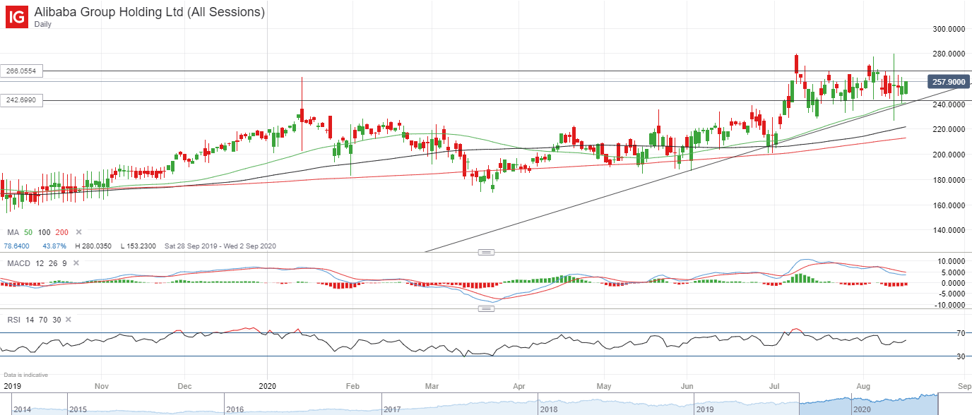
Task: Click the 242.6990 price level label
Action: click(22, 100)
